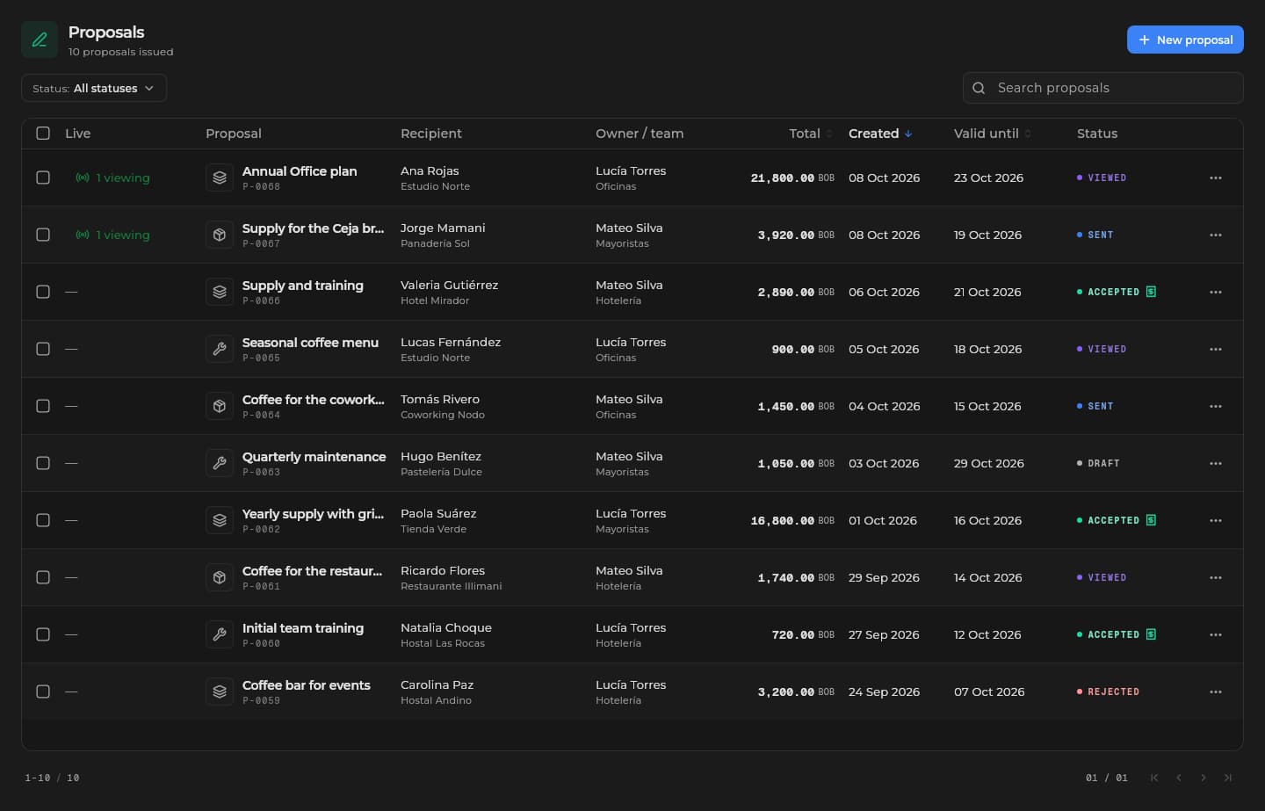This screenshot has width=1265, height=811.
Task: Sort by the Created column header
Action: tap(880, 134)
